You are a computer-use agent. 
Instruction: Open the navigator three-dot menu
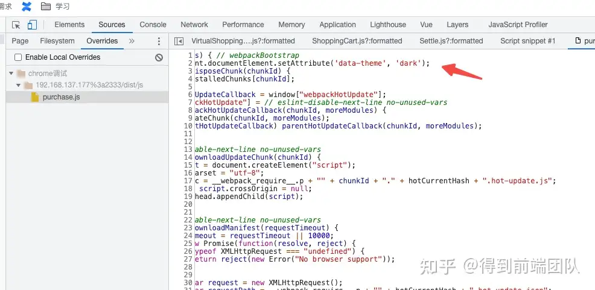click(159, 41)
